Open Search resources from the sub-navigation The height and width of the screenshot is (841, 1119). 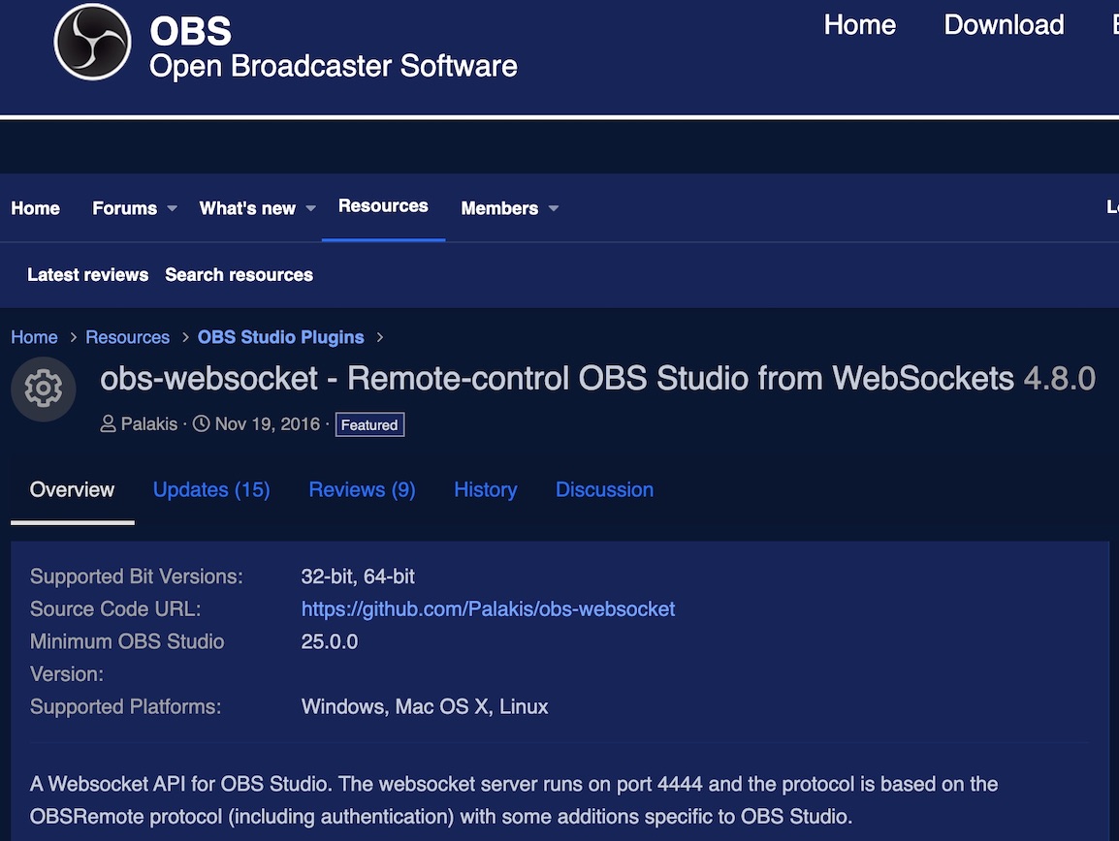(239, 275)
